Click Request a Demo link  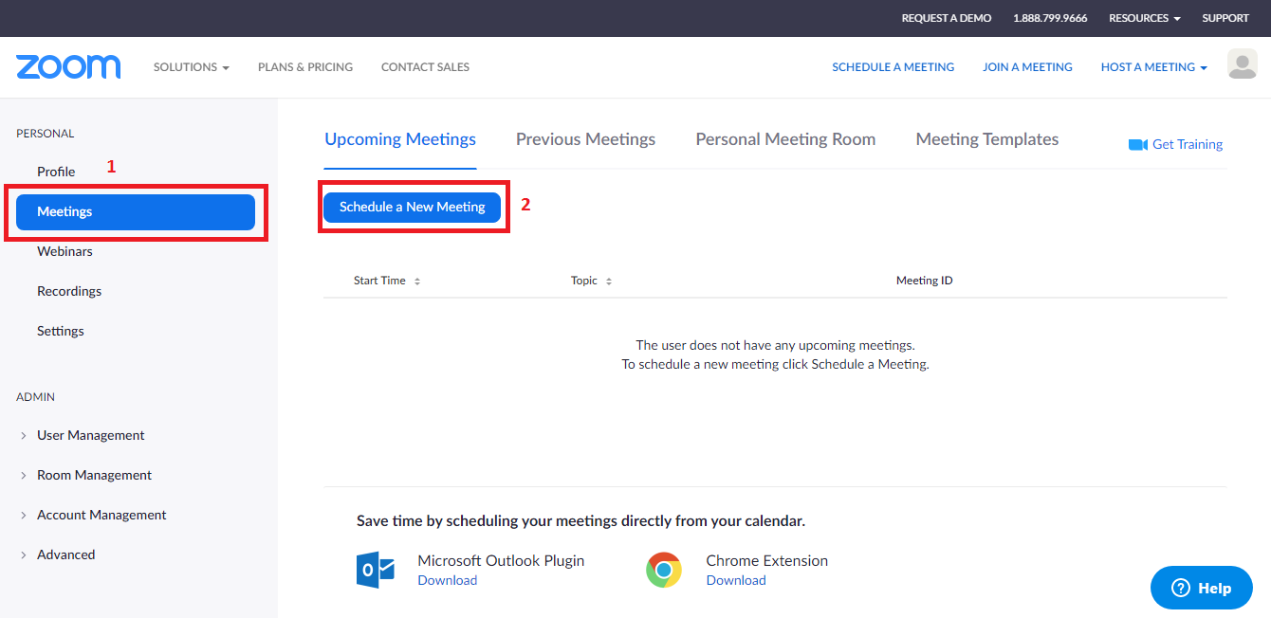947,18
